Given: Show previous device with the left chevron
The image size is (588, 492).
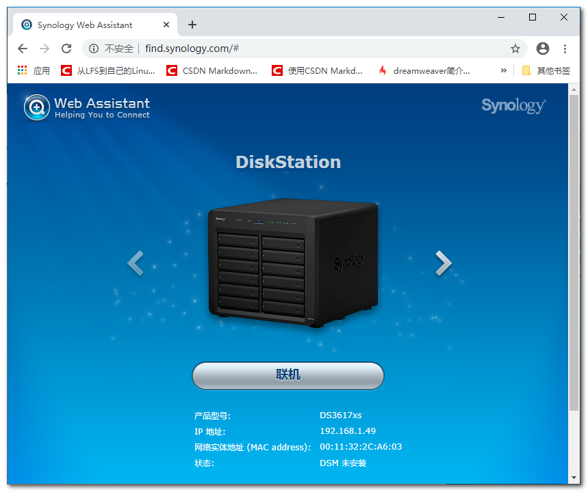Looking at the screenshot, I should pyautogui.click(x=136, y=263).
